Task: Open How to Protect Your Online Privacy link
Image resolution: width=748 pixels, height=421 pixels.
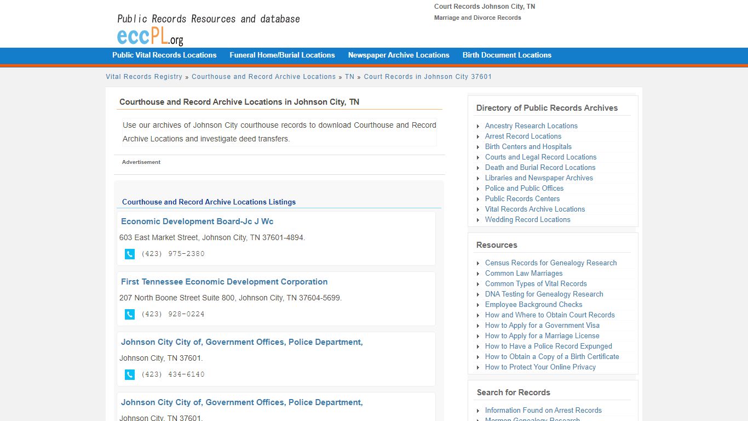Action: 540,367
